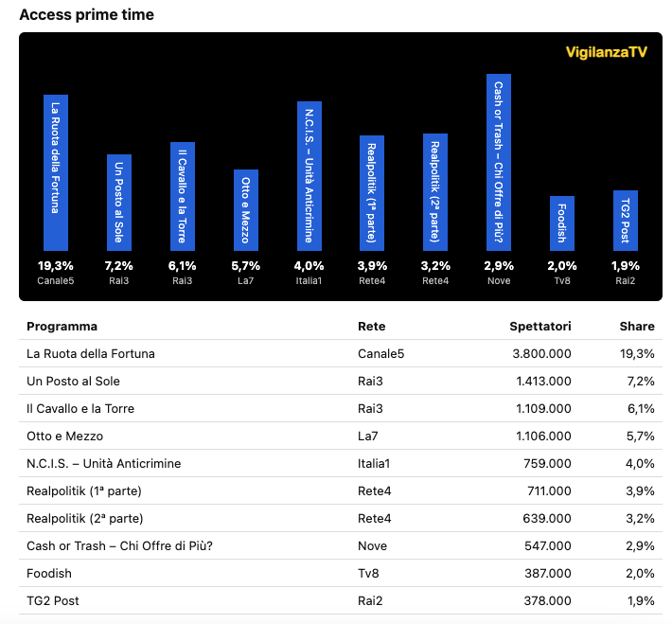This screenshot has height=624, width=672.
Task: Click the Share column header
Action: coord(637,327)
